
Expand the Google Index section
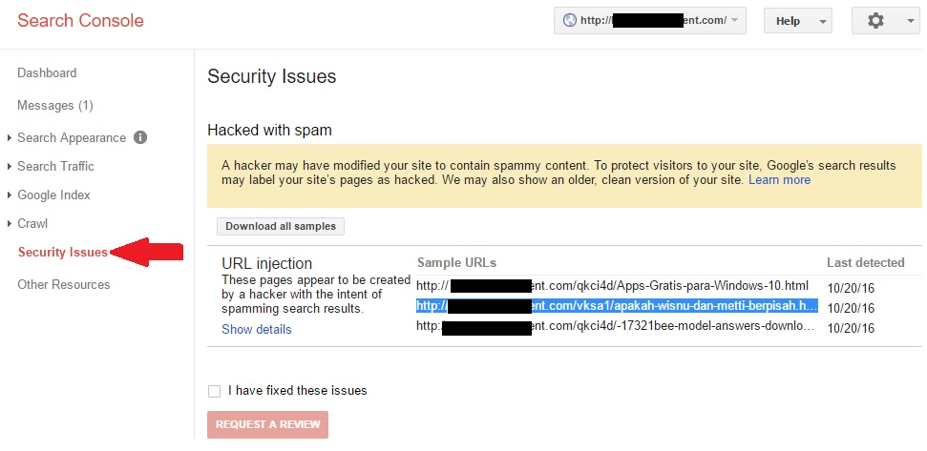point(53,195)
